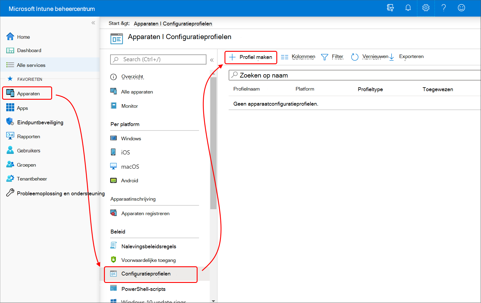Screen dimensions: 481x303
Task: Sort by Profielnaam column
Action: [x=246, y=89]
